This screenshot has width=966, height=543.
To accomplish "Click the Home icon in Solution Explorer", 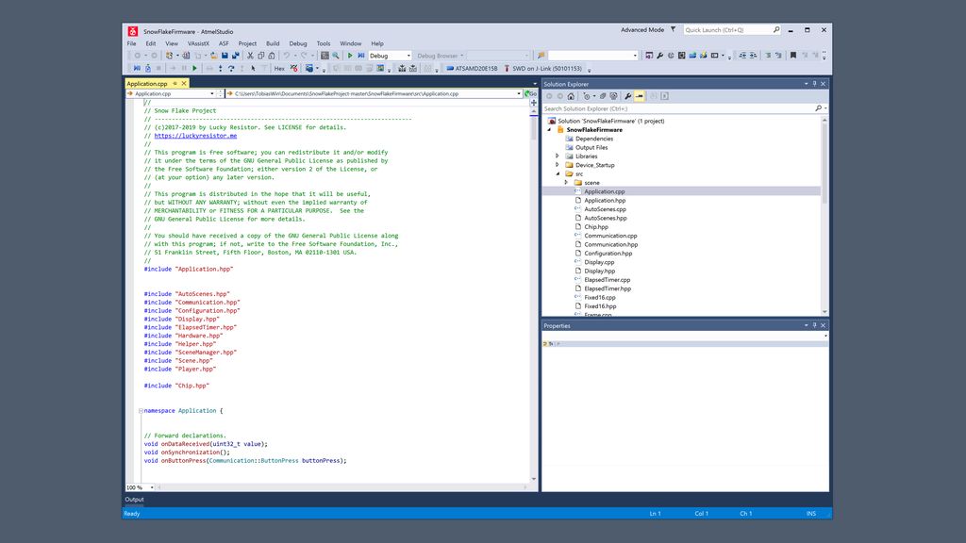I will tap(571, 96).
